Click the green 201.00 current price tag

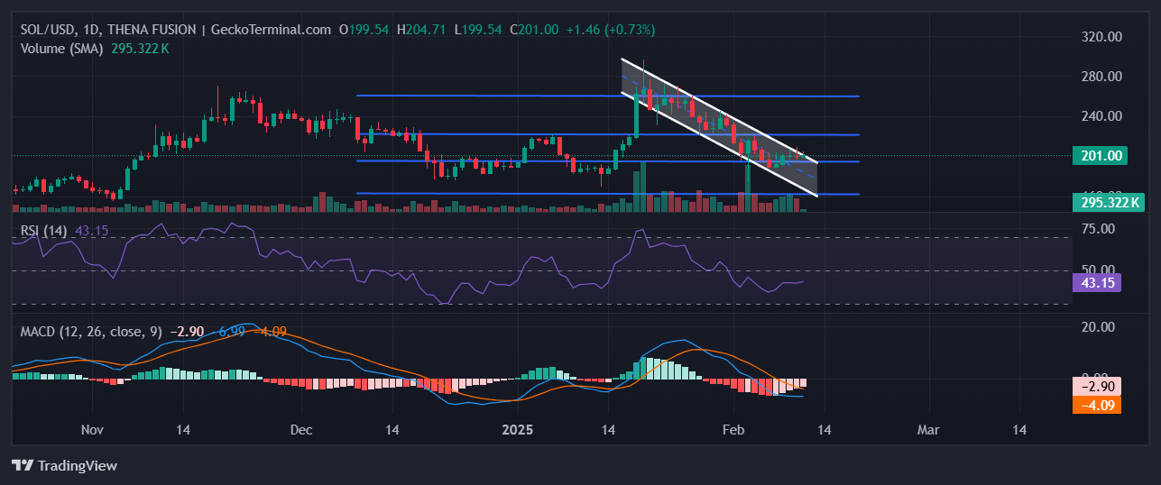1101,156
